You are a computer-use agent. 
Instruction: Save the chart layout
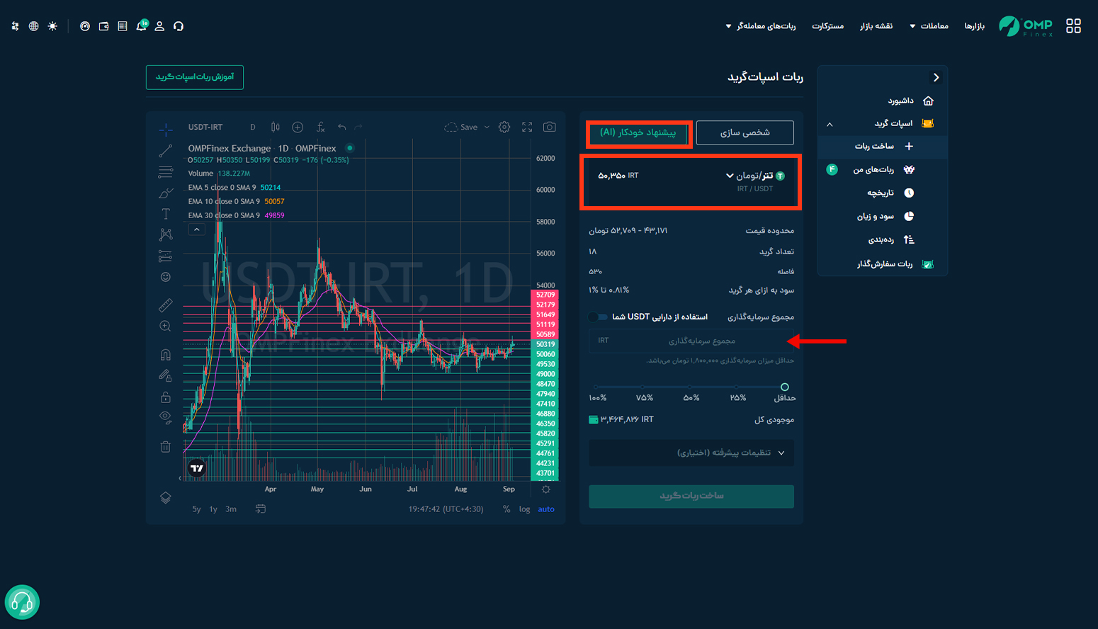pos(461,127)
